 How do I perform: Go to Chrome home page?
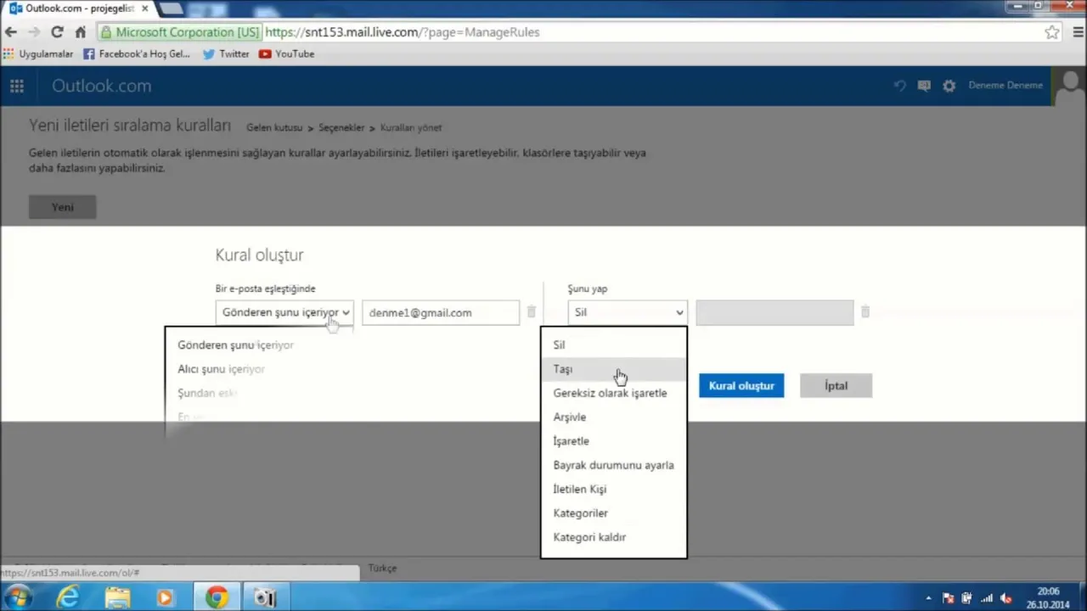81,32
